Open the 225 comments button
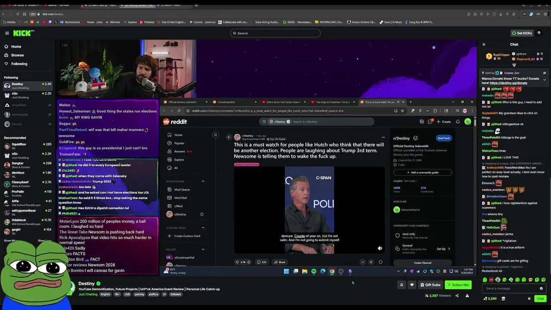The height and width of the screenshot is (310, 551). click(261, 262)
